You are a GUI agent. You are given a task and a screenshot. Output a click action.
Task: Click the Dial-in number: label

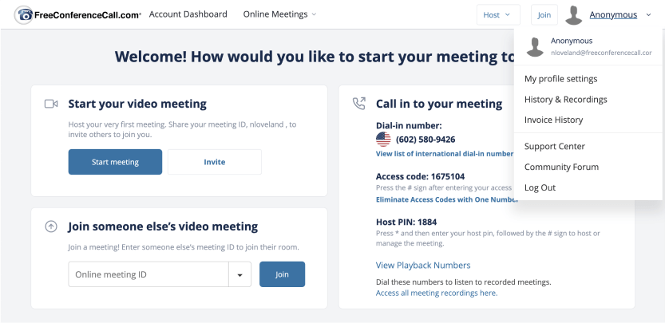pos(409,125)
